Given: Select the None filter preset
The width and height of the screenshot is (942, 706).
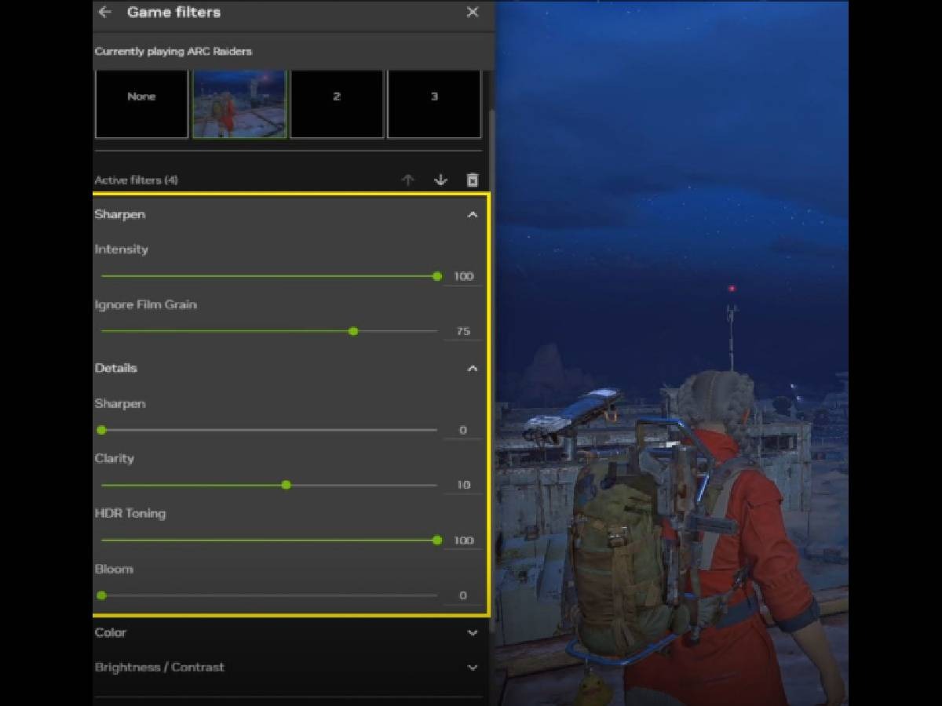Looking at the screenshot, I should (x=141, y=104).
